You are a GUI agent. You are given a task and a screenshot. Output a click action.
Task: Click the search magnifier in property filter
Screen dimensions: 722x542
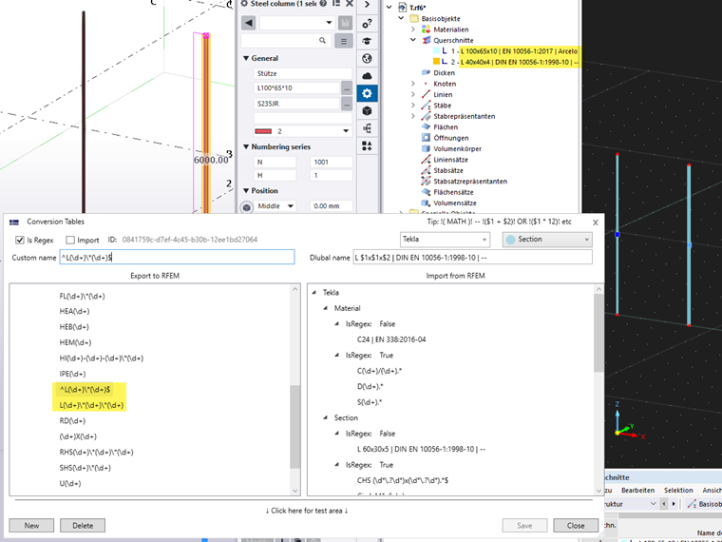(322, 41)
